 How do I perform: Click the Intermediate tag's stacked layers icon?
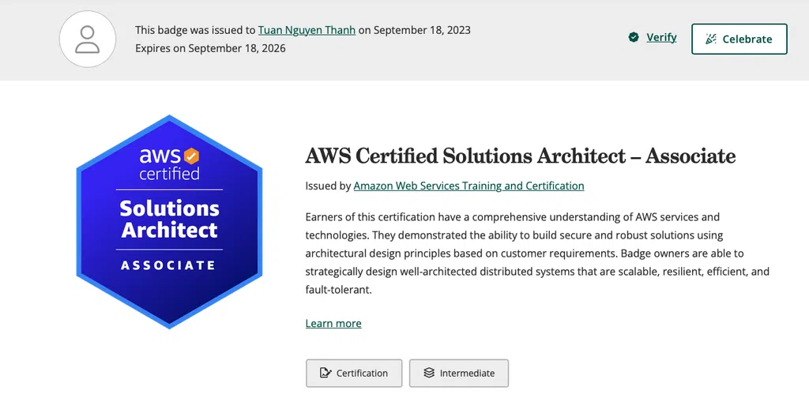click(x=428, y=373)
